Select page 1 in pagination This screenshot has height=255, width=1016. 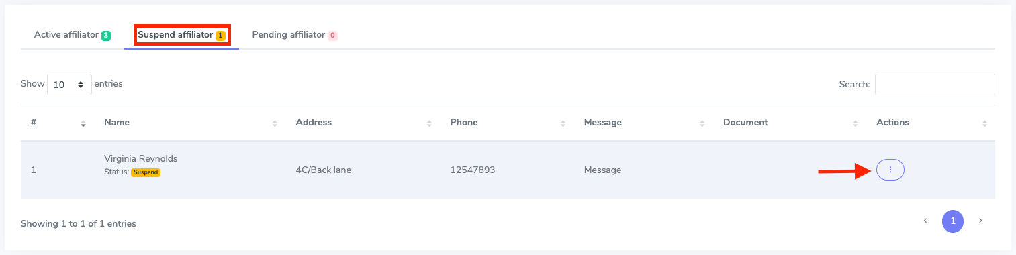tap(952, 221)
